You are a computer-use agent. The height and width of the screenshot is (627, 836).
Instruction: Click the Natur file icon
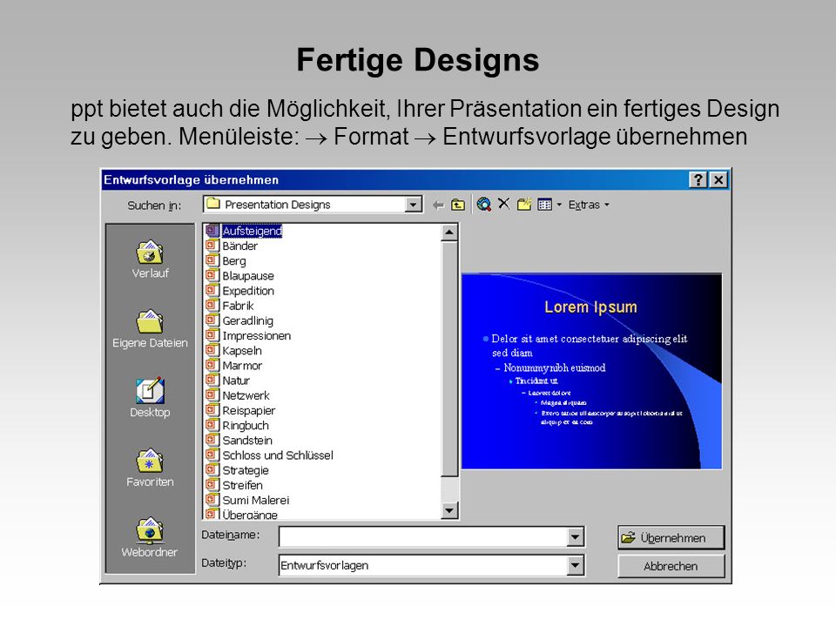(x=212, y=380)
